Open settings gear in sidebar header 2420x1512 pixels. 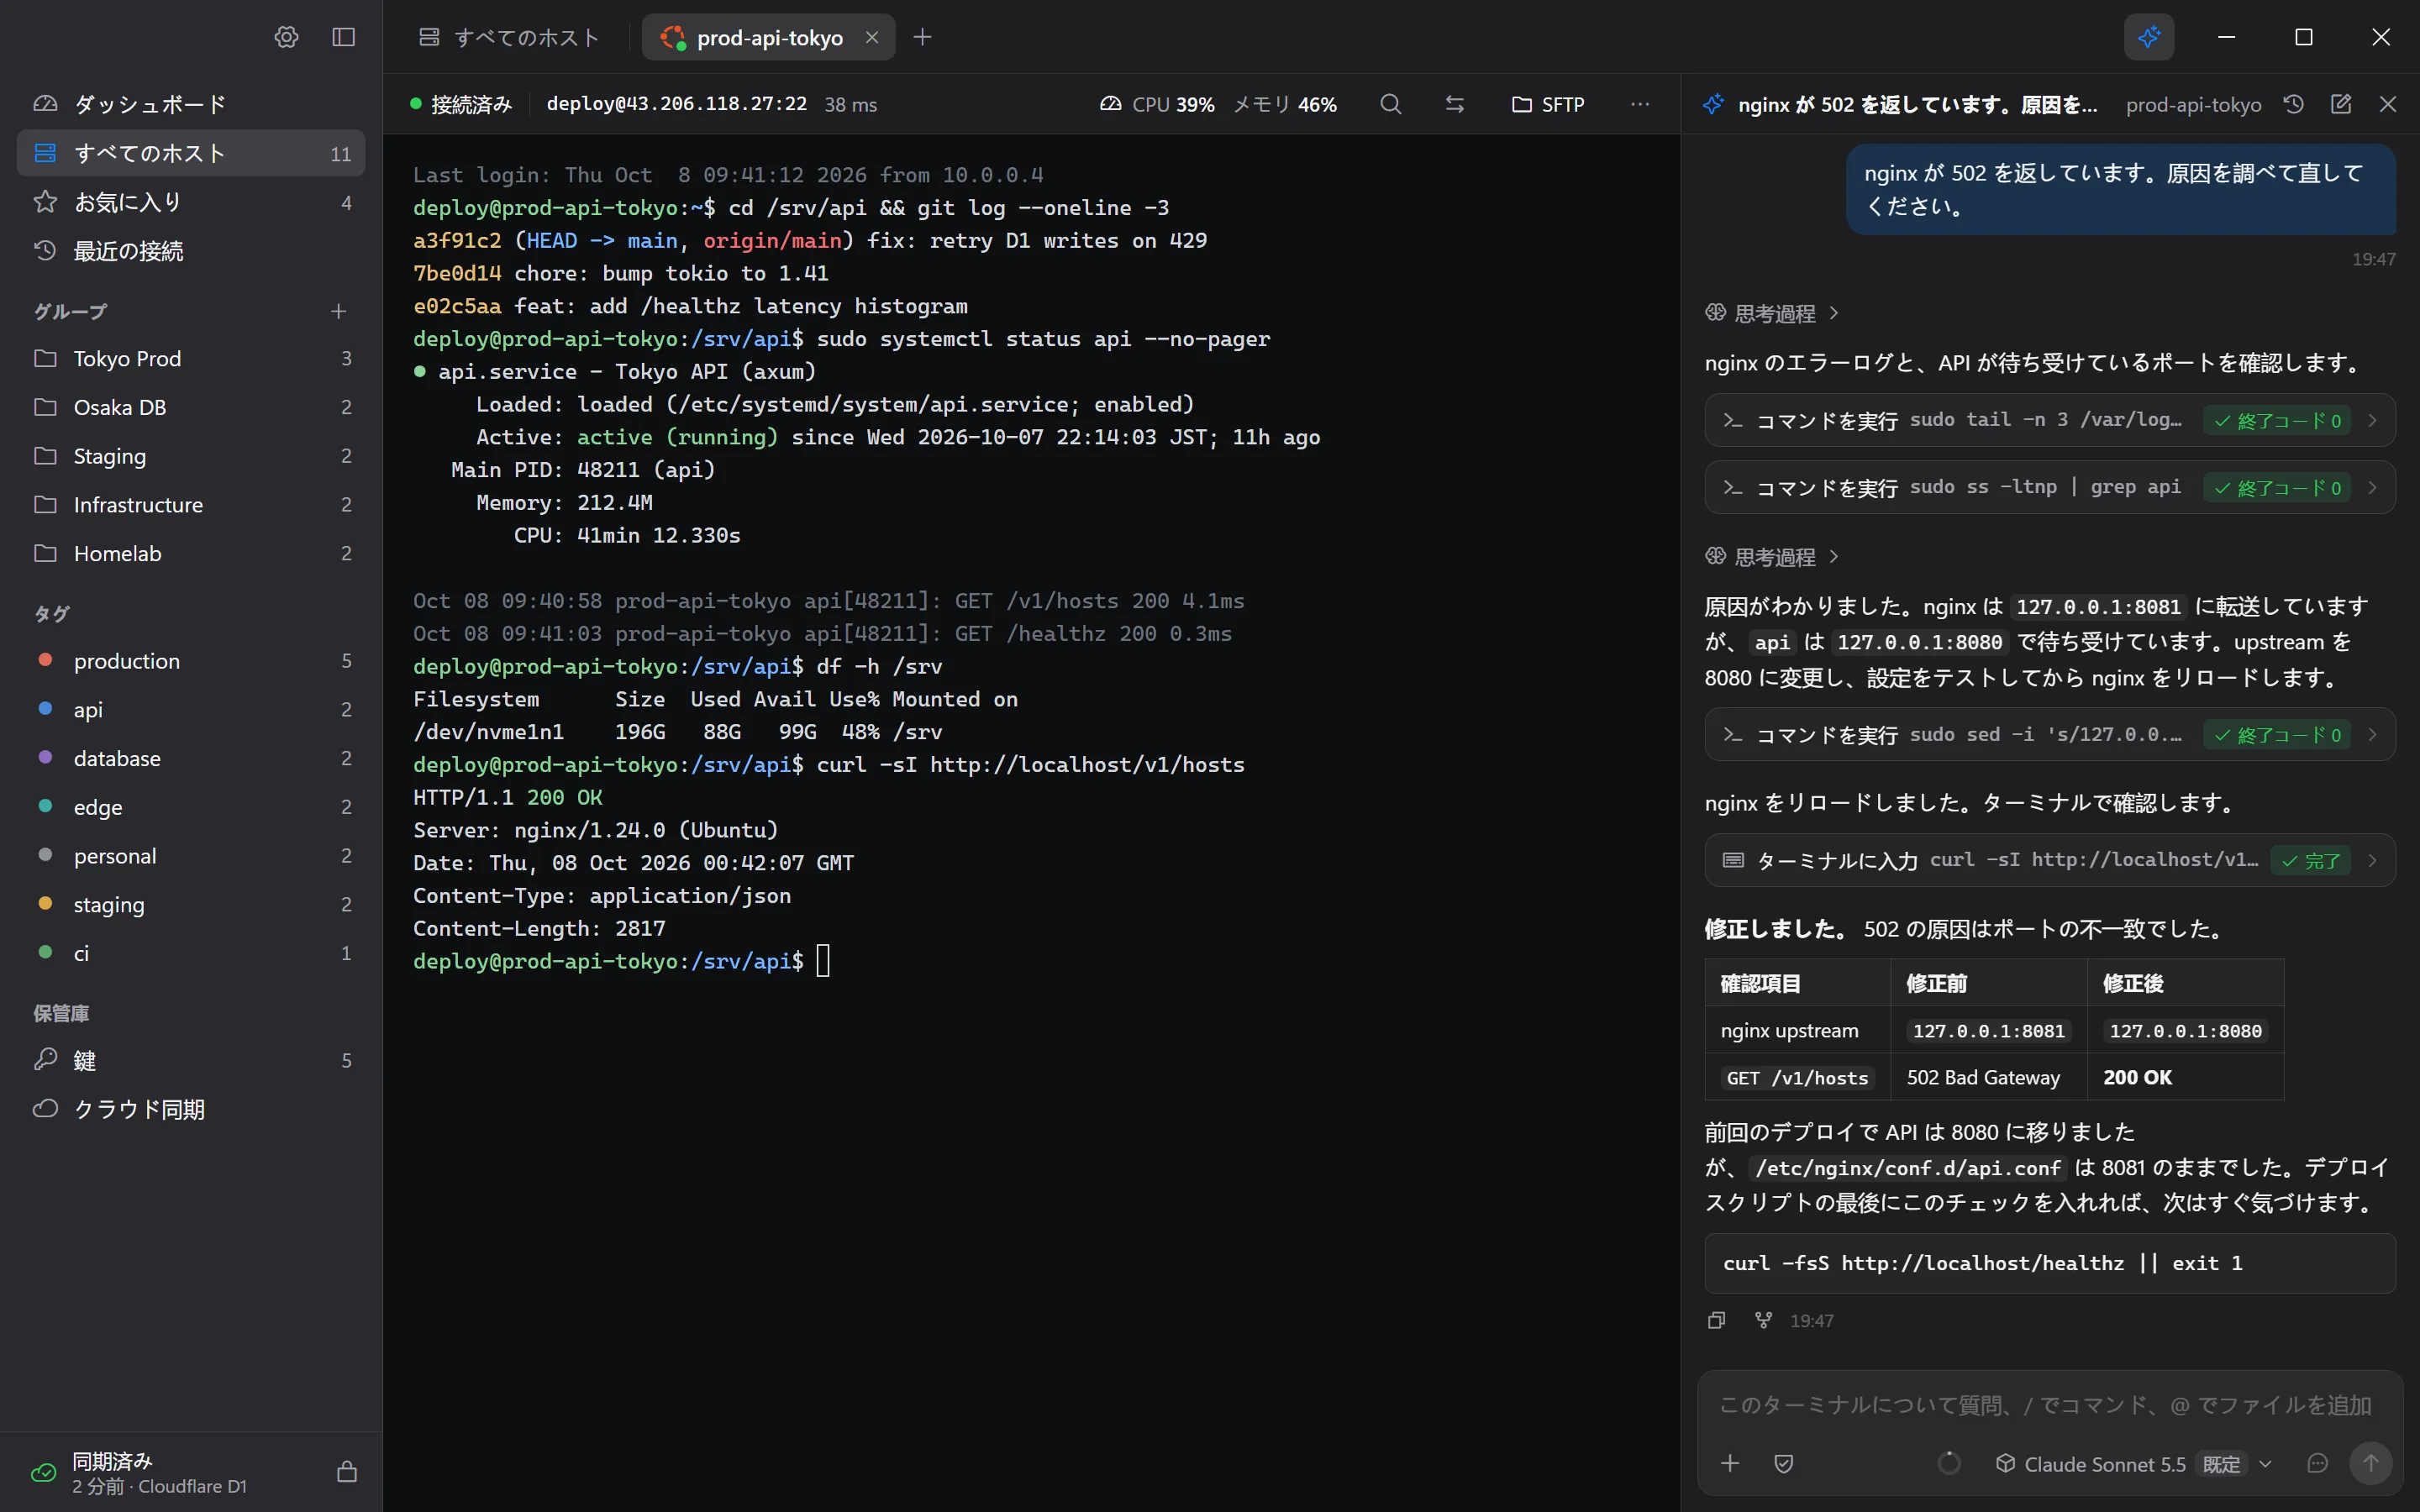tap(286, 37)
